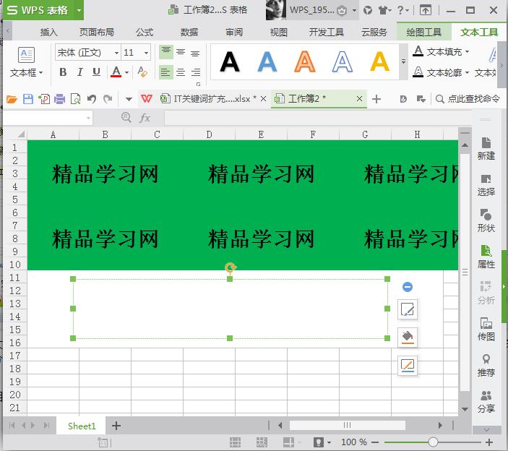Click sidebar Recommend (推荐) icon
Image resolution: width=508 pixels, height=451 pixels.
[486, 365]
